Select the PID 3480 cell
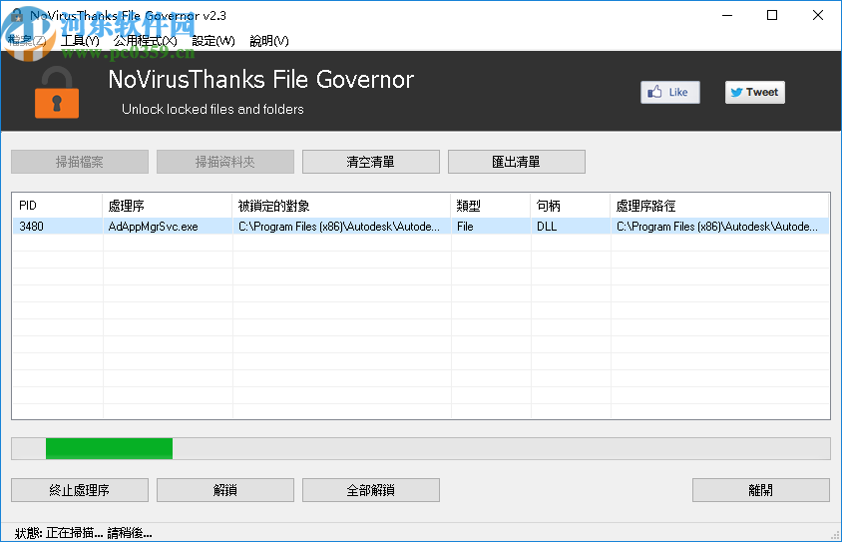Screen dimensions: 842x542 click(58, 227)
